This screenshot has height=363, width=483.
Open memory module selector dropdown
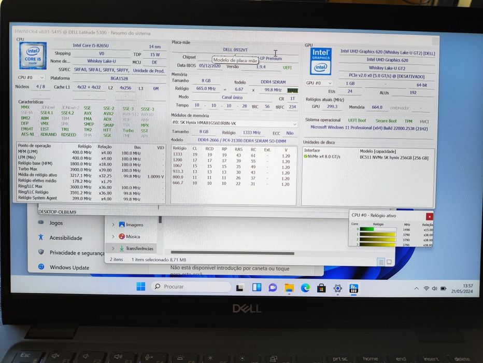[x=234, y=123]
